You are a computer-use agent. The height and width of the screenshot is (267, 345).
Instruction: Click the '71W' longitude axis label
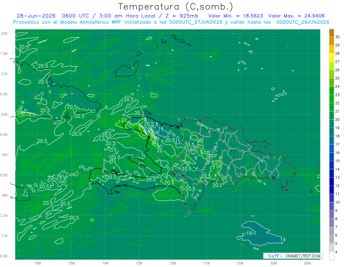(206, 263)
